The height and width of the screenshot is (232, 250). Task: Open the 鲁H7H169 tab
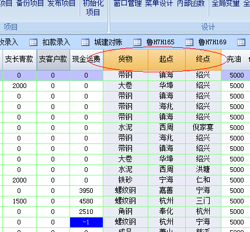click(212, 42)
